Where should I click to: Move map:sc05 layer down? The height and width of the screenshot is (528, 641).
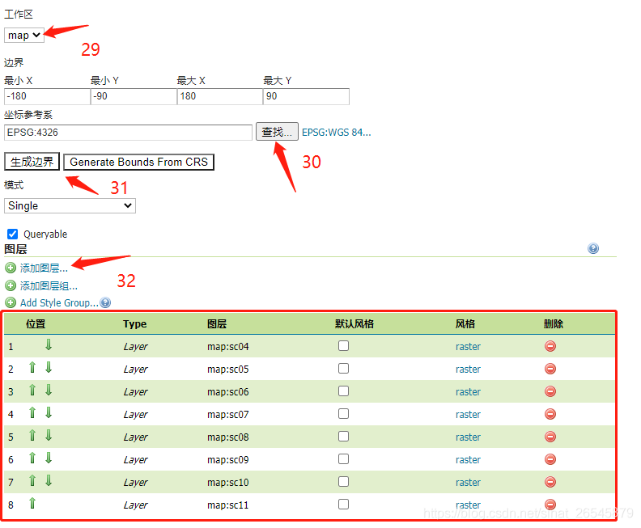coord(49,368)
